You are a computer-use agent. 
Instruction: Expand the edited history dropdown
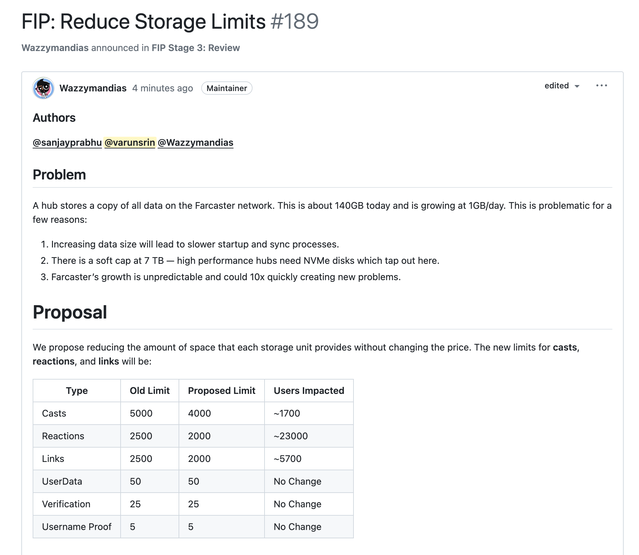coord(562,86)
